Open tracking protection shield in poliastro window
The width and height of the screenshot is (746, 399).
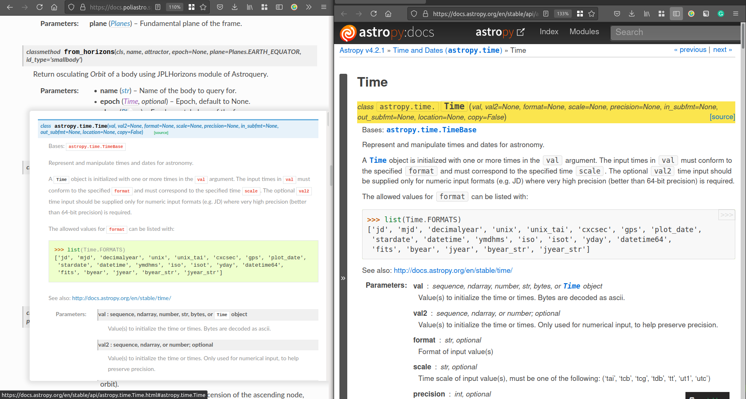pos(71,7)
